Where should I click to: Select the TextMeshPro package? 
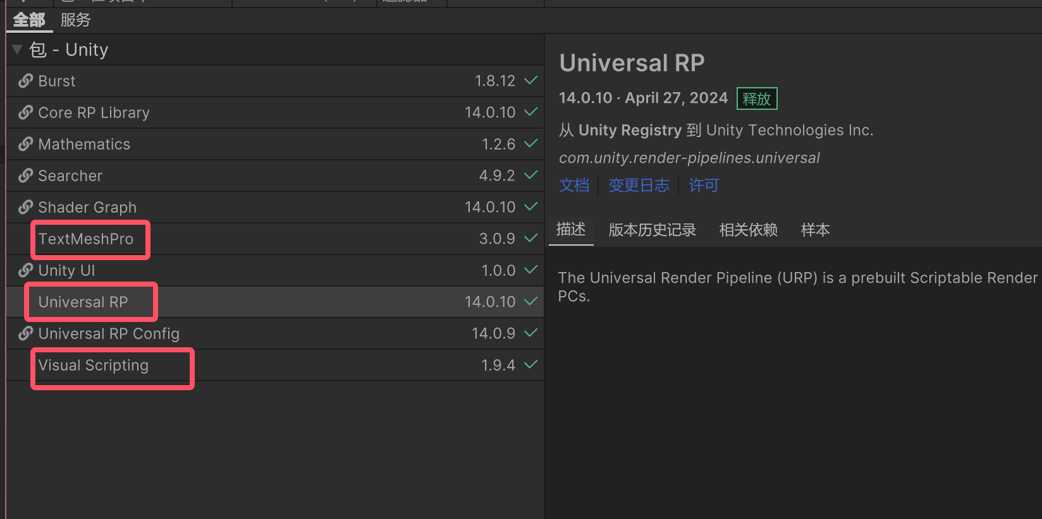click(275, 239)
